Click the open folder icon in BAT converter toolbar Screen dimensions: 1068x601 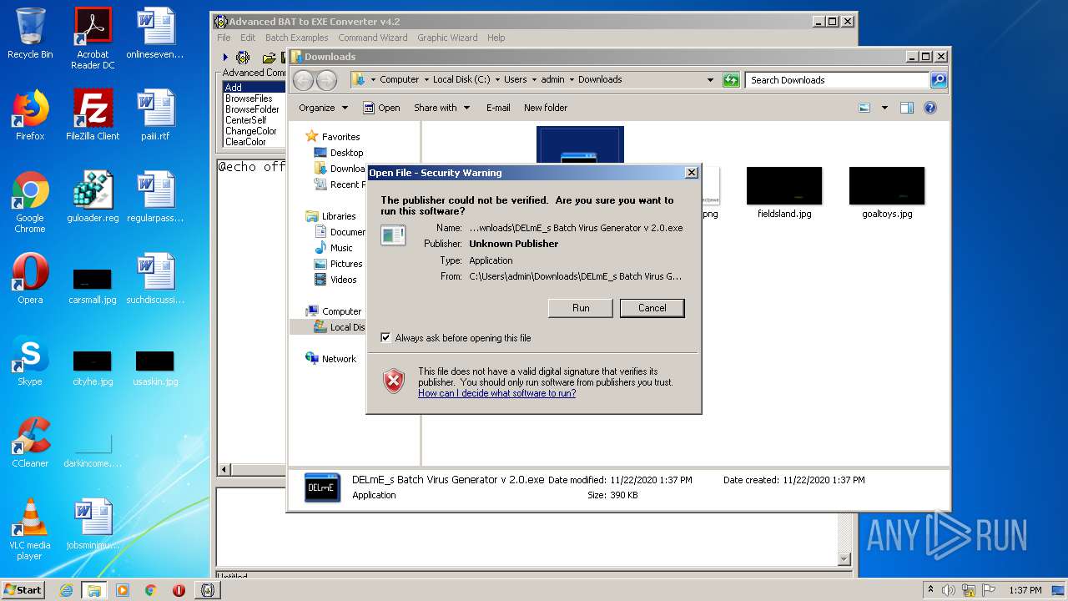pyautogui.click(x=269, y=58)
